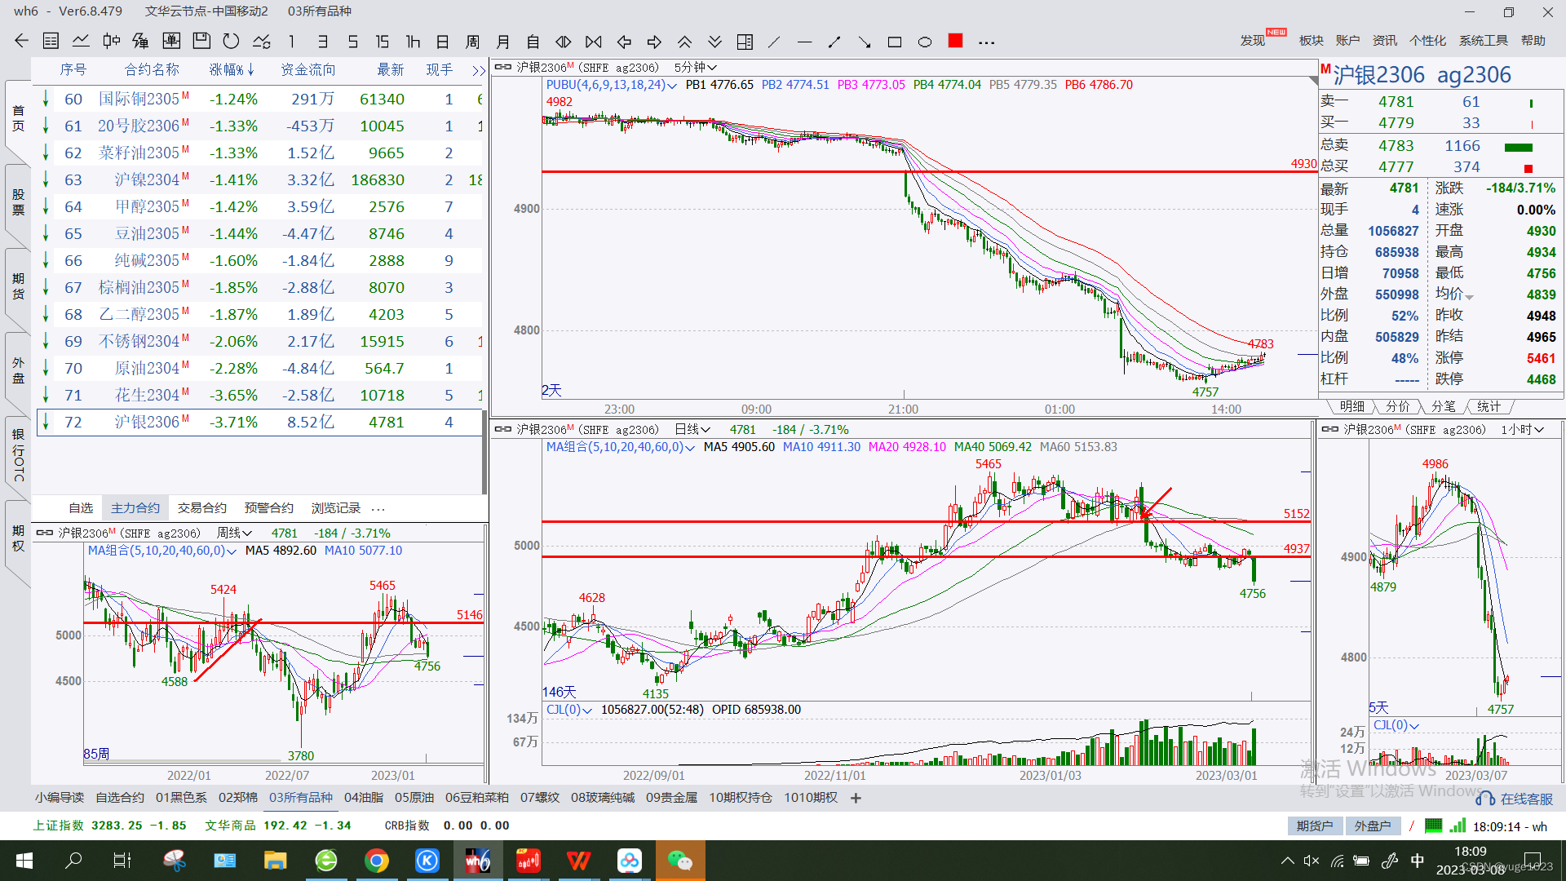Open the indicator settings line icon
Image resolution: width=1566 pixels, height=881 pixels.
(x=261, y=41)
